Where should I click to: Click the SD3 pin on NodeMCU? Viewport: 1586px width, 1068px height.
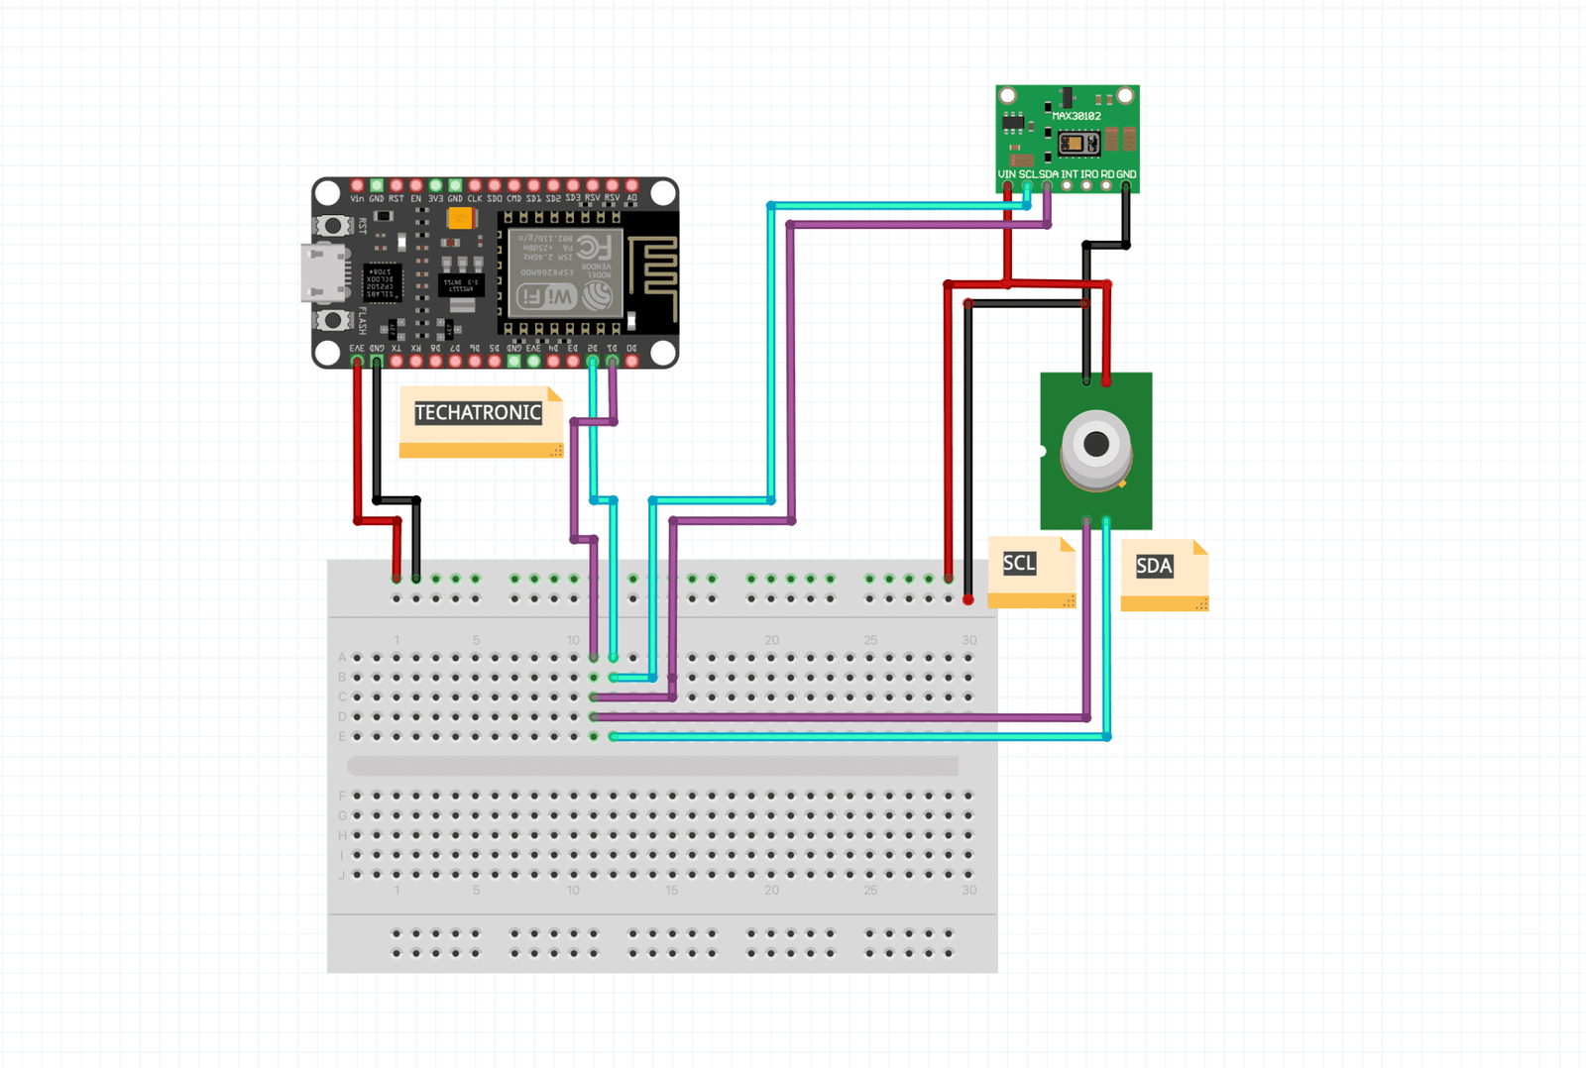point(573,185)
